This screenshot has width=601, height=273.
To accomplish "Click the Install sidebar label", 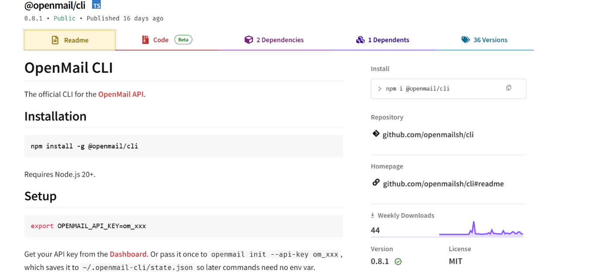I will [380, 69].
